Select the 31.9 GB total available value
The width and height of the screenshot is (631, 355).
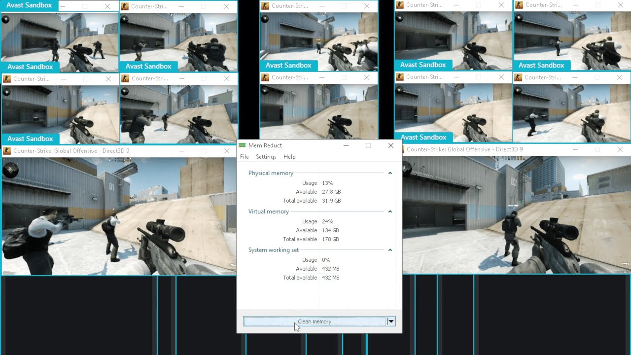pyautogui.click(x=331, y=201)
